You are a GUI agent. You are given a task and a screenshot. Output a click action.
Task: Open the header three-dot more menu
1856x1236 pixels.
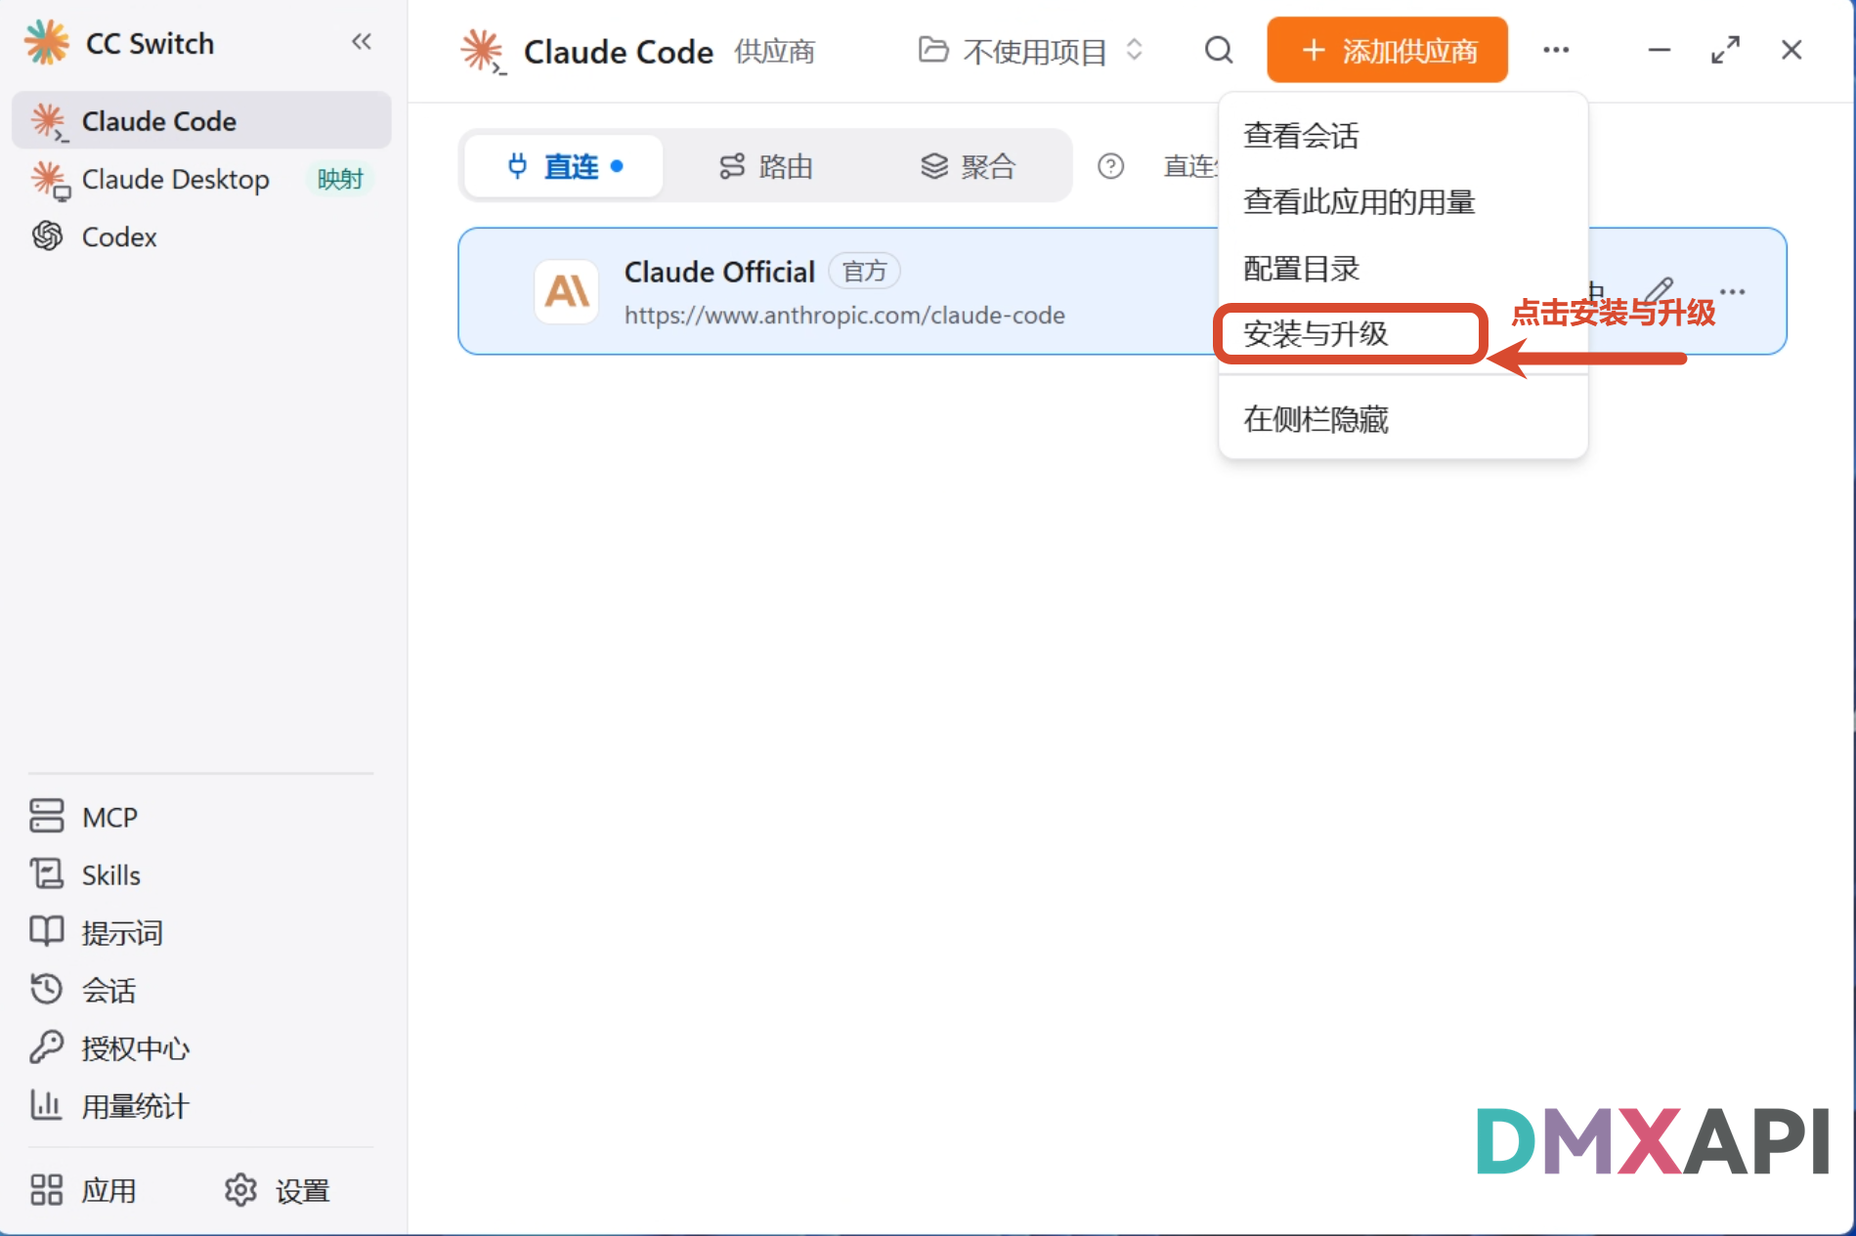tap(1556, 50)
